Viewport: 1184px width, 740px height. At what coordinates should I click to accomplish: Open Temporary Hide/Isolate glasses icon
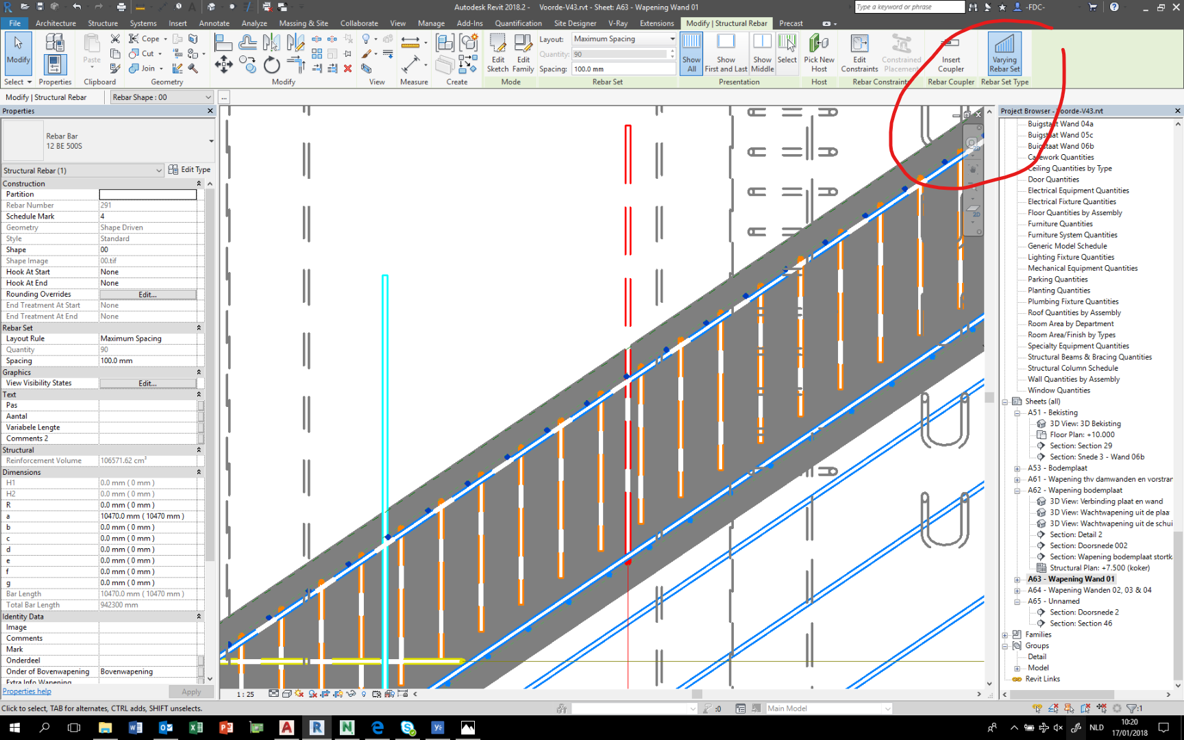351,694
